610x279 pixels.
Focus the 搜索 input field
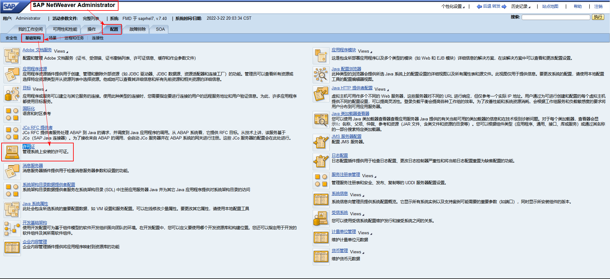coord(556,17)
